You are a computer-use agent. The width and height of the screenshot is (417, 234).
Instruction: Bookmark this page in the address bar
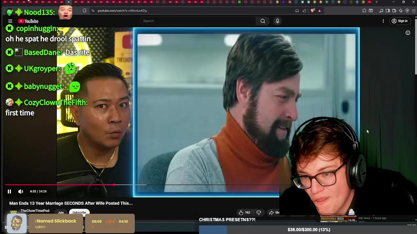tap(84, 11)
